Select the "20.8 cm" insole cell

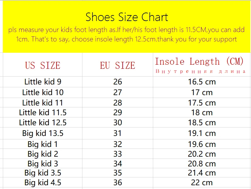pos(202,164)
